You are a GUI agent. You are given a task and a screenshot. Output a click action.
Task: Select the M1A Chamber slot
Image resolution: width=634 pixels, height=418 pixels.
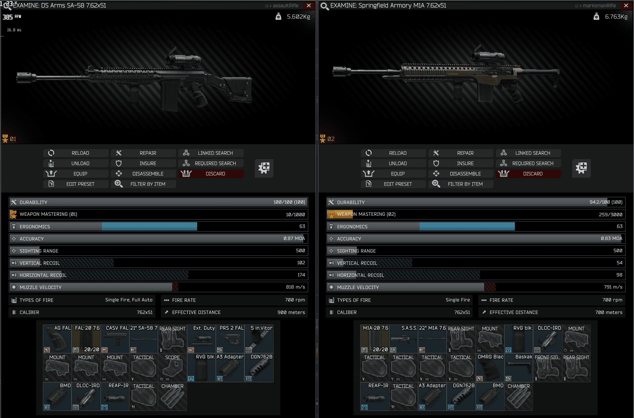click(519, 396)
